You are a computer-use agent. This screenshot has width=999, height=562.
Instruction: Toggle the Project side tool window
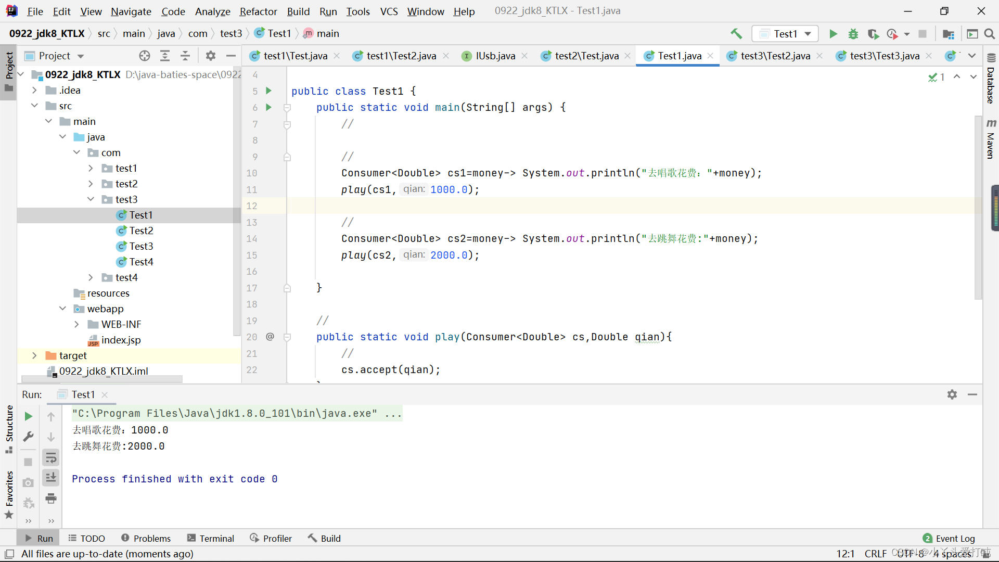9,72
